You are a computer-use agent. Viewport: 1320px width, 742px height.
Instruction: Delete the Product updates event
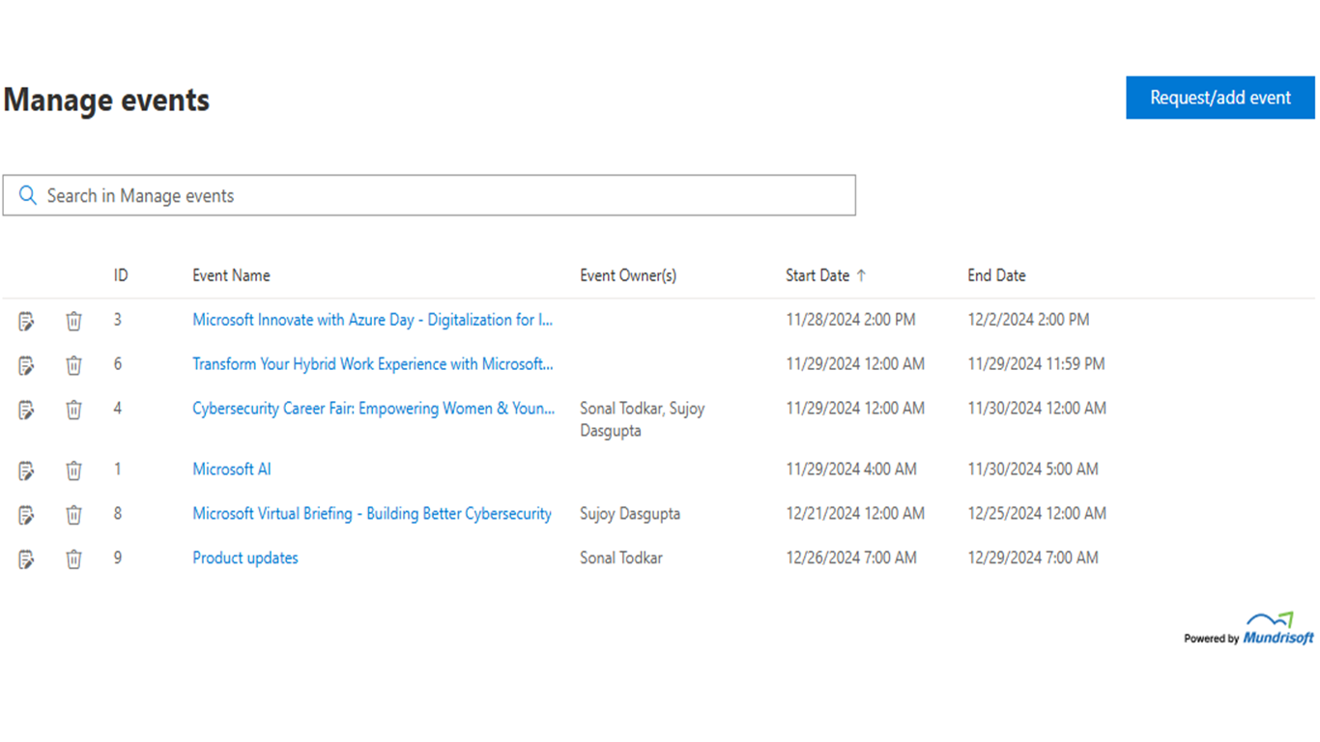(73, 559)
